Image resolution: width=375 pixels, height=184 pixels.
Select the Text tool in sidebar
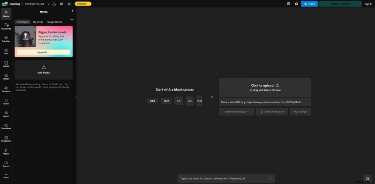tap(6, 52)
